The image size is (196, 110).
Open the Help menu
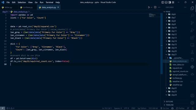(58, 2)
